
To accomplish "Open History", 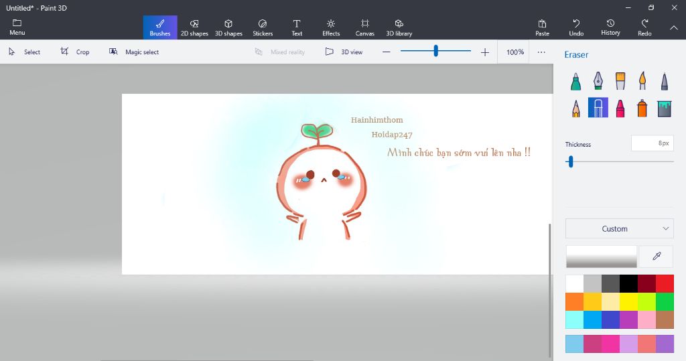I will [x=610, y=27].
